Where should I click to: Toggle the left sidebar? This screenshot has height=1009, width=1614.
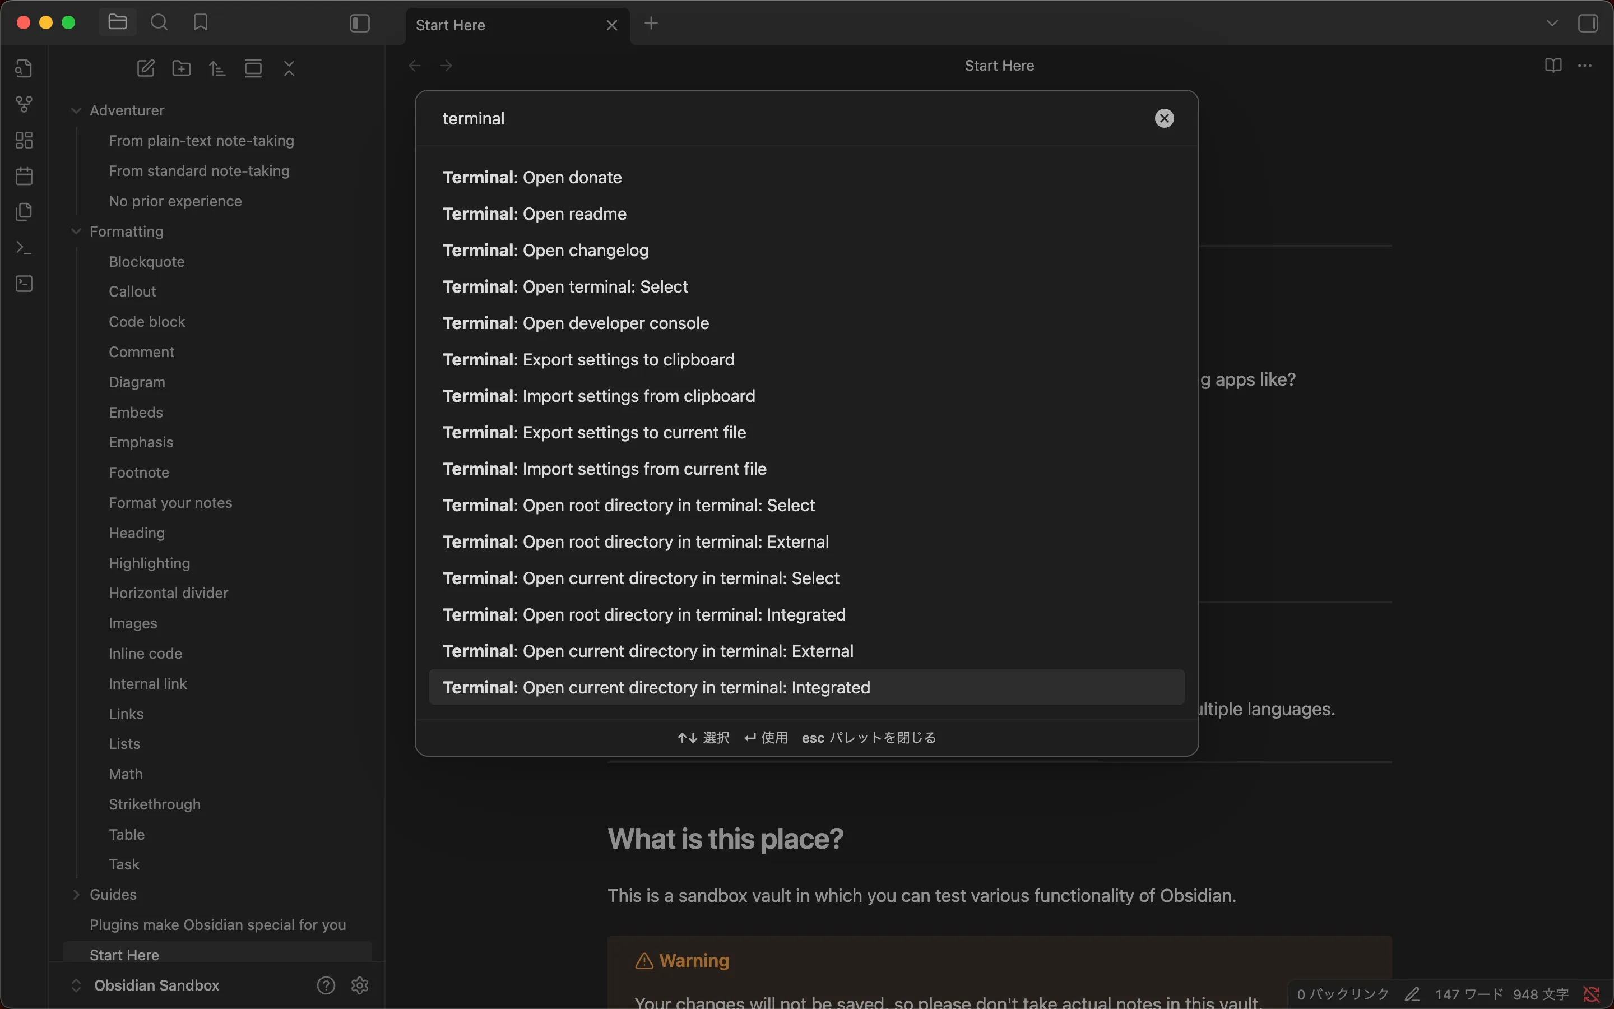(x=359, y=24)
